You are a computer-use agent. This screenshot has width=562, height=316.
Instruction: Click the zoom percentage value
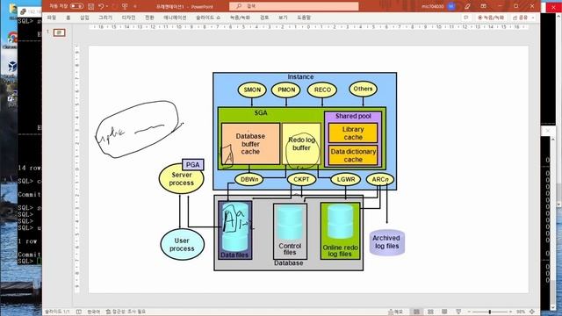tap(521, 312)
